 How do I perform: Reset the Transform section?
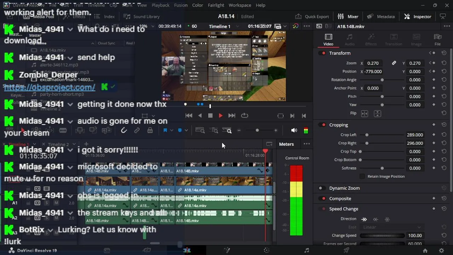pyautogui.click(x=444, y=53)
